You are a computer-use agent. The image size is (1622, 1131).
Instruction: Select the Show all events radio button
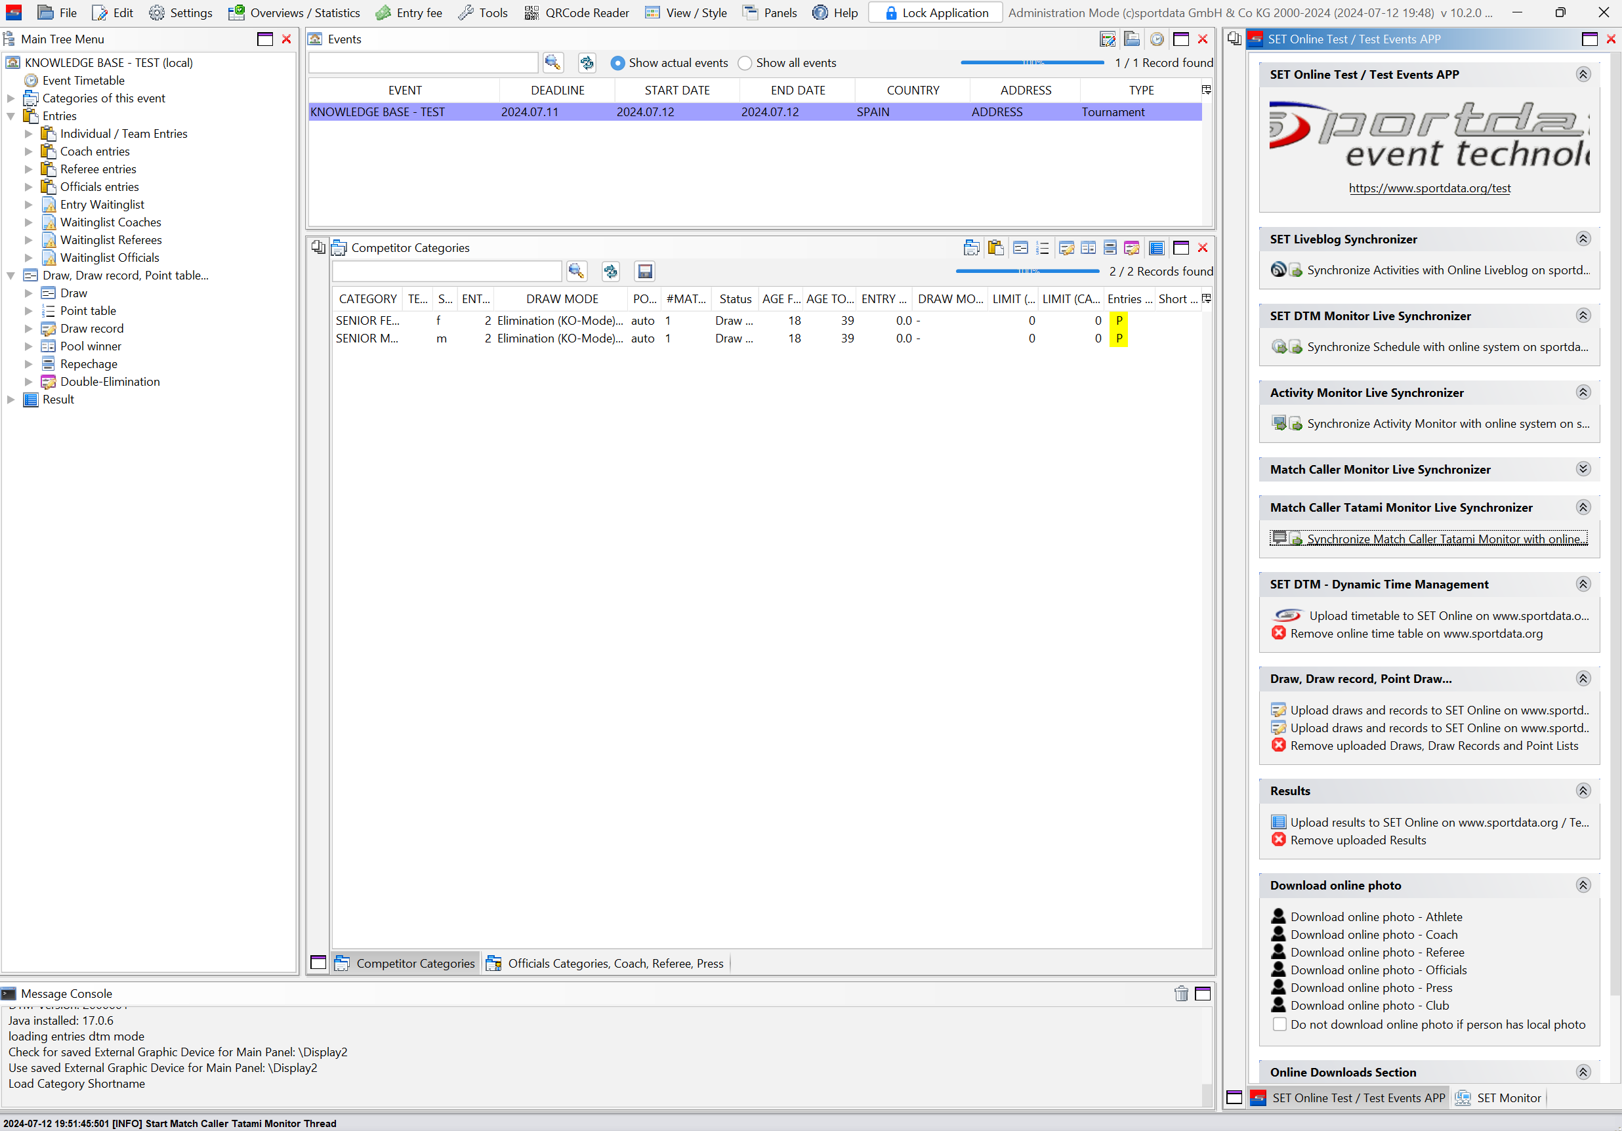(x=745, y=63)
